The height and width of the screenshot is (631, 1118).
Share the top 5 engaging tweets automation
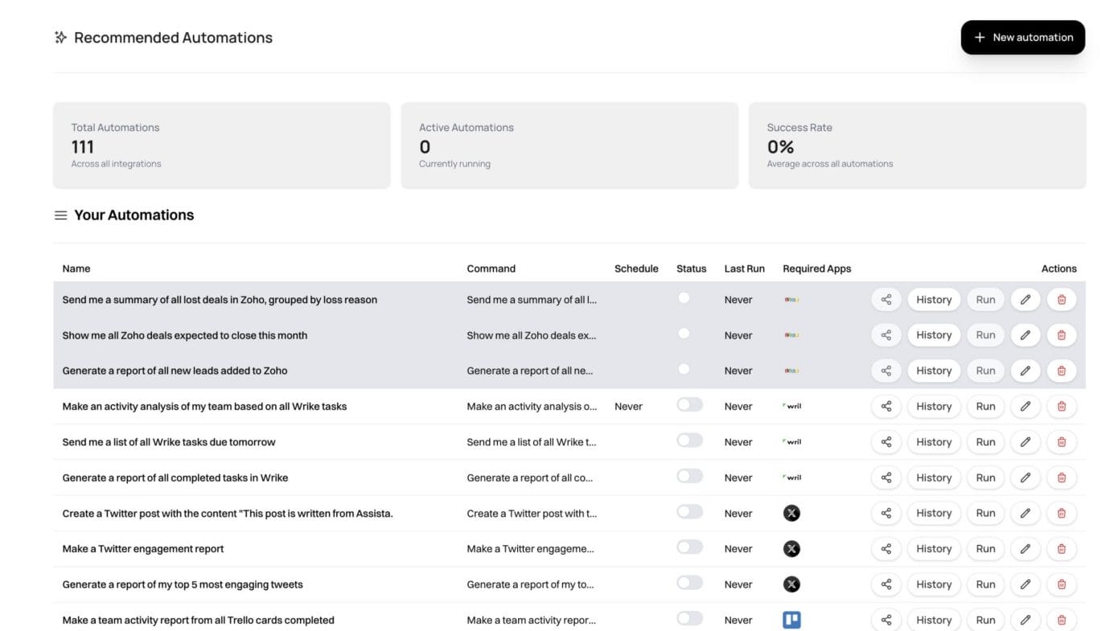coord(886,584)
